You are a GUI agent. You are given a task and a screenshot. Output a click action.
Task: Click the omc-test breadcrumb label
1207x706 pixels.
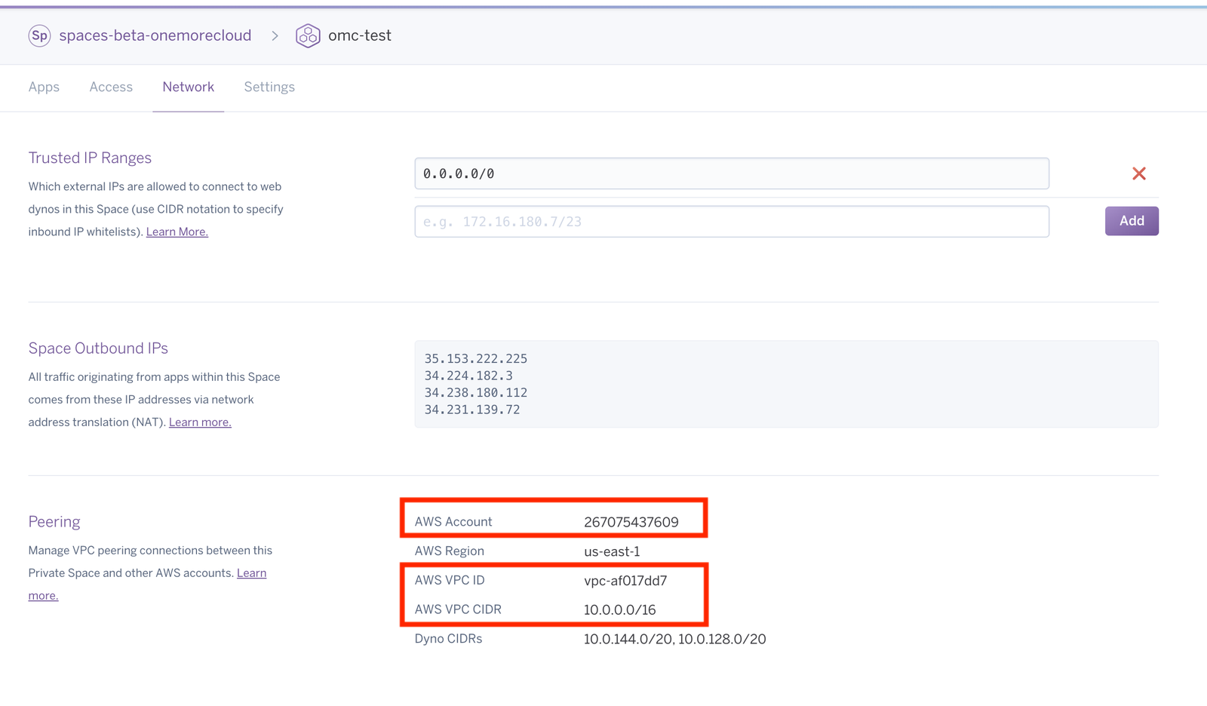tap(360, 35)
